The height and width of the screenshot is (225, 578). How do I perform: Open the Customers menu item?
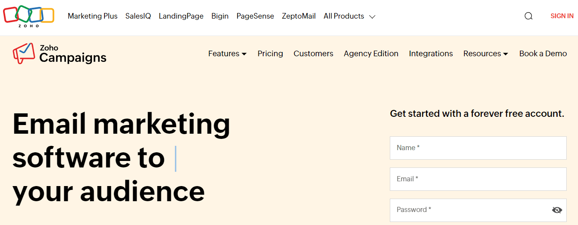point(313,54)
